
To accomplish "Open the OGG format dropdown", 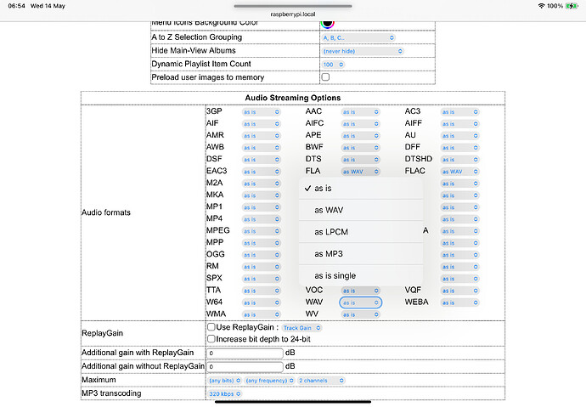I will point(261,255).
